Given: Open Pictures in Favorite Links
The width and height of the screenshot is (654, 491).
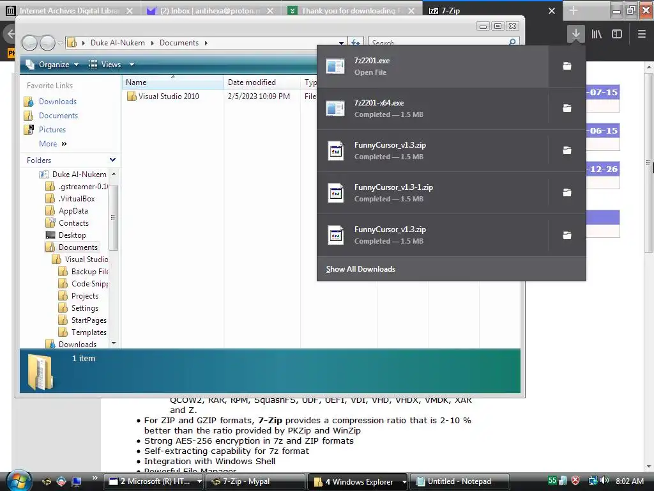Looking at the screenshot, I should 52,130.
